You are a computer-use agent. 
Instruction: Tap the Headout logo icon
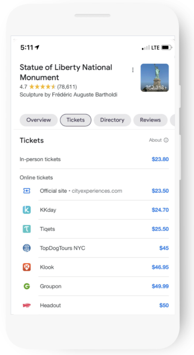[x=27, y=306]
